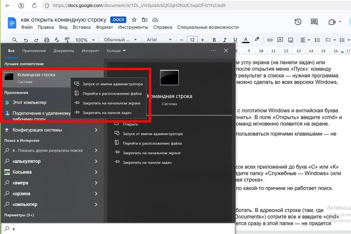Click the .DOCX format badge

[118, 20]
